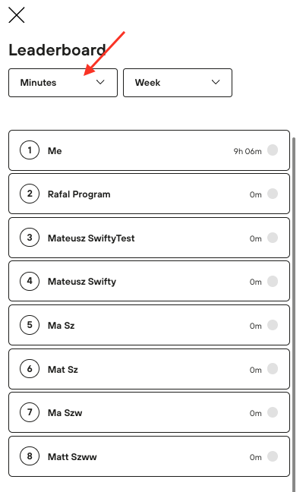Open the Week period dropdown
Viewport: 306px width, 492px height.
(x=178, y=83)
